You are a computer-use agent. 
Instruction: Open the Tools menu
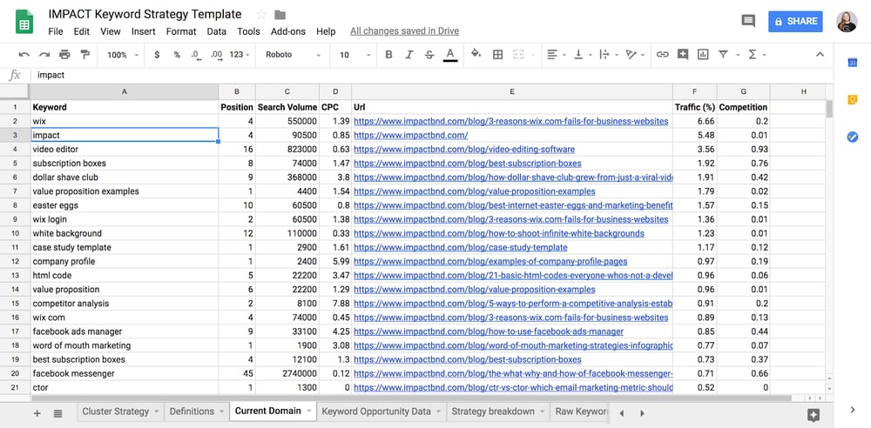(x=248, y=31)
